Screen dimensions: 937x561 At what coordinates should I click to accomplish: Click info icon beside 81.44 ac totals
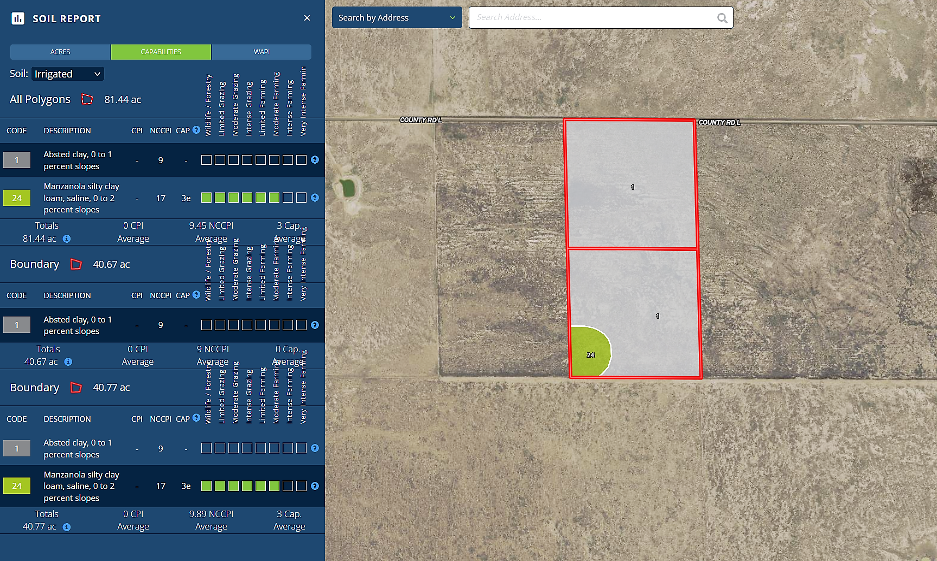(x=67, y=238)
